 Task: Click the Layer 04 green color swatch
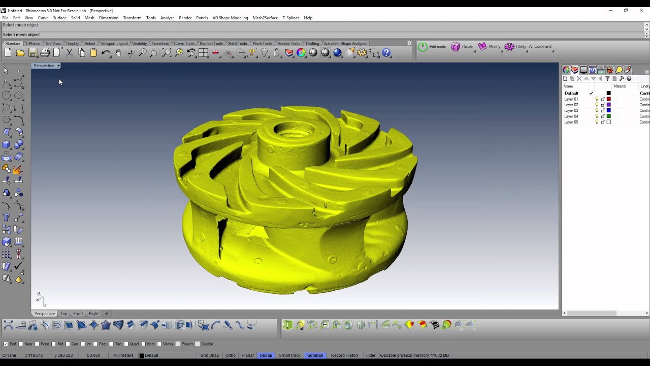pyautogui.click(x=609, y=116)
